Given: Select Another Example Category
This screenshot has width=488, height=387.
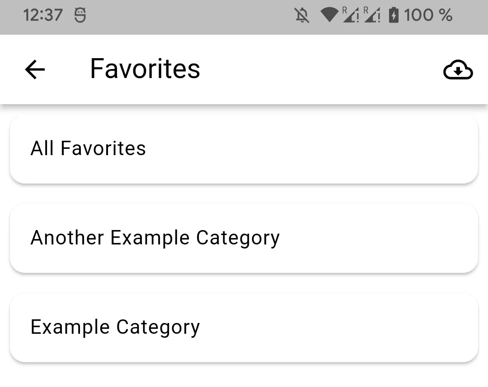Looking at the screenshot, I should tap(244, 238).
